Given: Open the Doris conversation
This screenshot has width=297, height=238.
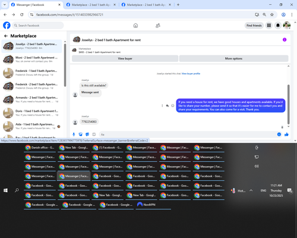Looking at the screenshot, I should (31, 113).
